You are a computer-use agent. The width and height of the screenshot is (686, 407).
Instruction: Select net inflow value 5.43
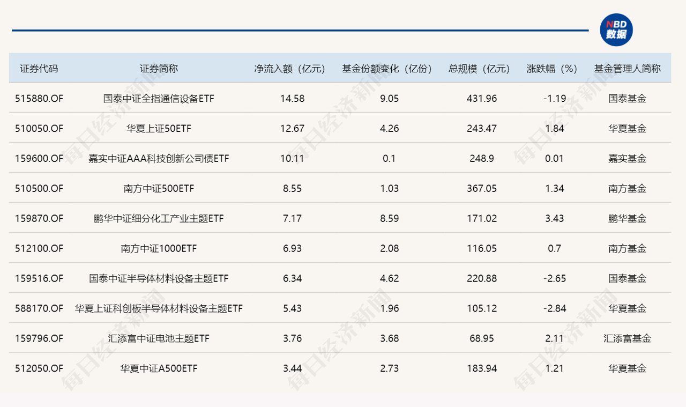click(x=292, y=309)
